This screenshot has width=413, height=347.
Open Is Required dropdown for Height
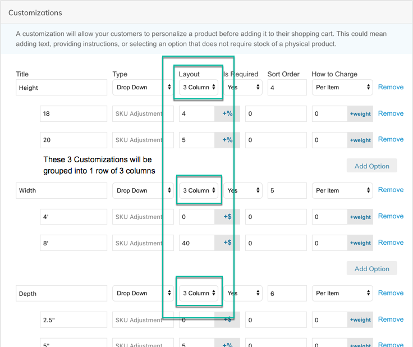(243, 87)
